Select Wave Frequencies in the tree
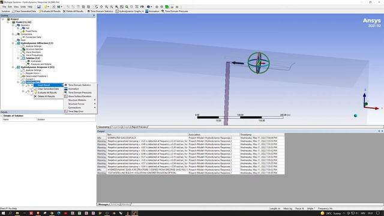 pos(34,55)
